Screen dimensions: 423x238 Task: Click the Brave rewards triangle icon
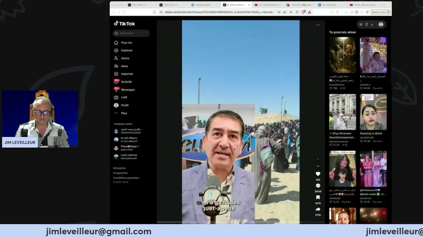pyautogui.click(x=309, y=12)
